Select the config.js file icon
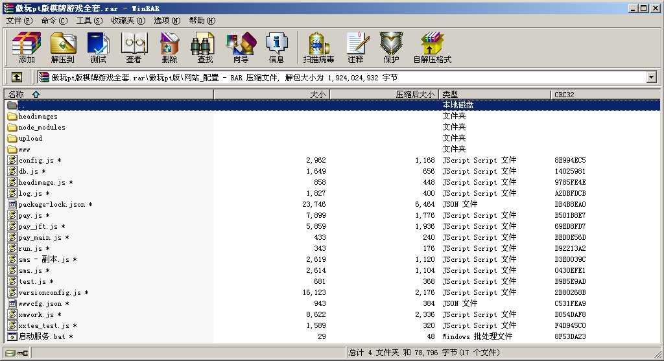The height and width of the screenshot is (361, 664). click(x=13, y=160)
